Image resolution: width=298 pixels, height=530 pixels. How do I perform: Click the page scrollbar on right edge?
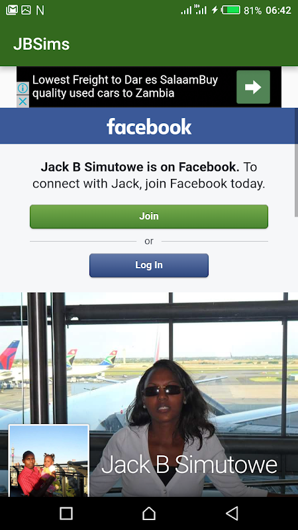pos(296,162)
